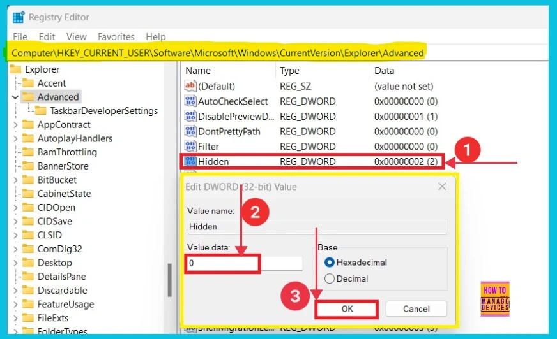Click the Filter DWORD icon
This screenshot has height=339, width=557.
pyautogui.click(x=190, y=147)
